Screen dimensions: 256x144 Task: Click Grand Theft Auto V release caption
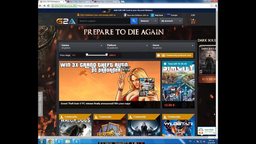point(96,104)
